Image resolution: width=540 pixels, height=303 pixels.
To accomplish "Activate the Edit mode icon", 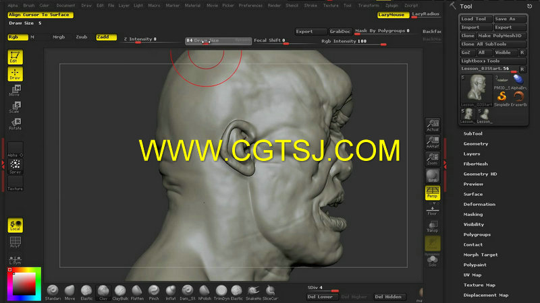I will coord(15,57).
